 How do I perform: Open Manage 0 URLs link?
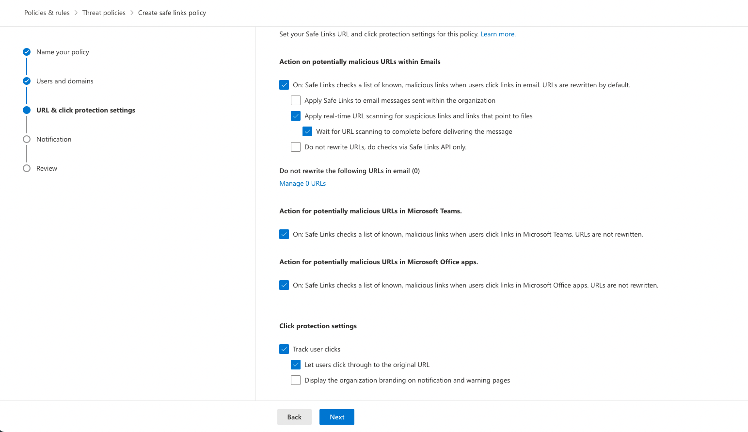pyautogui.click(x=302, y=183)
